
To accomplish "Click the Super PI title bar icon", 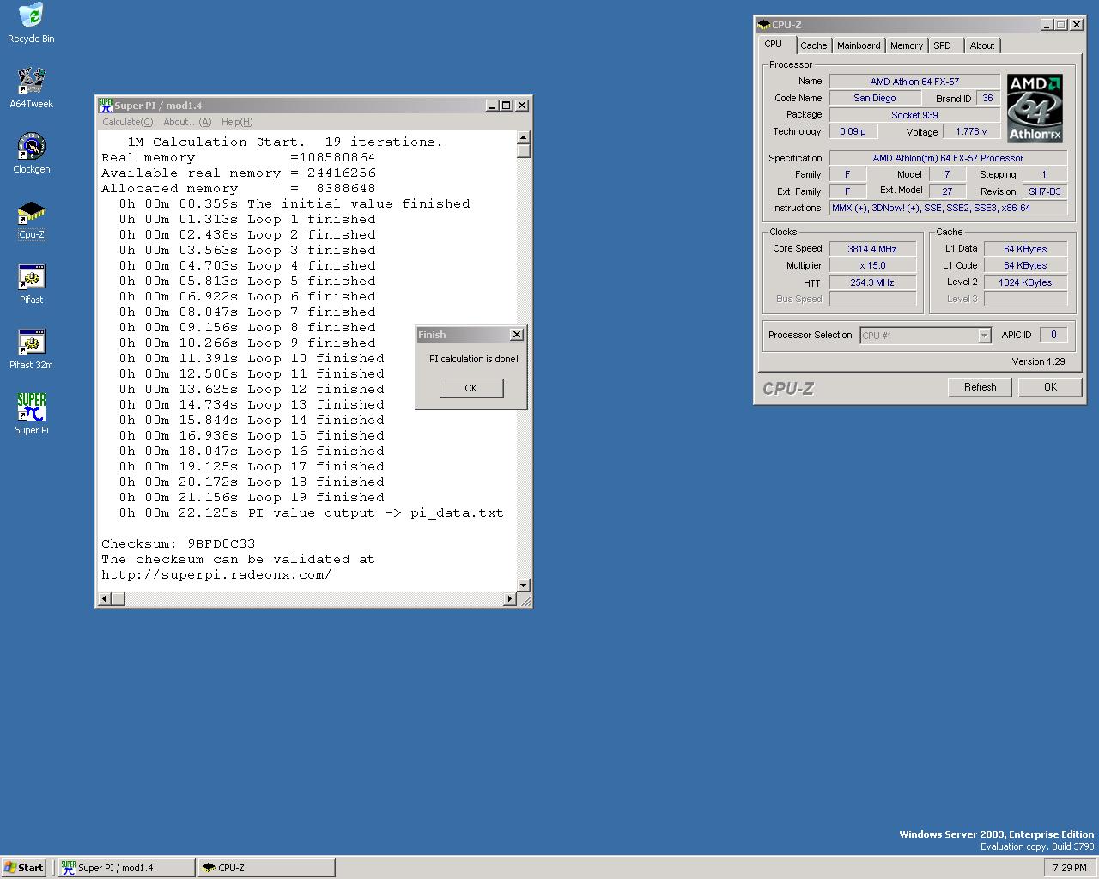I will click(106, 105).
